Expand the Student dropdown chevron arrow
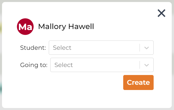The width and height of the screenshot is (174, 110). pos(147,48)
